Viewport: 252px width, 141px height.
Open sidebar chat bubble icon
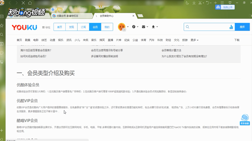[2, 53]
